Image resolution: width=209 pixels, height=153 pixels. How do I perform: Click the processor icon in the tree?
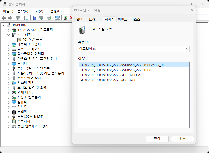coord(14,121)
